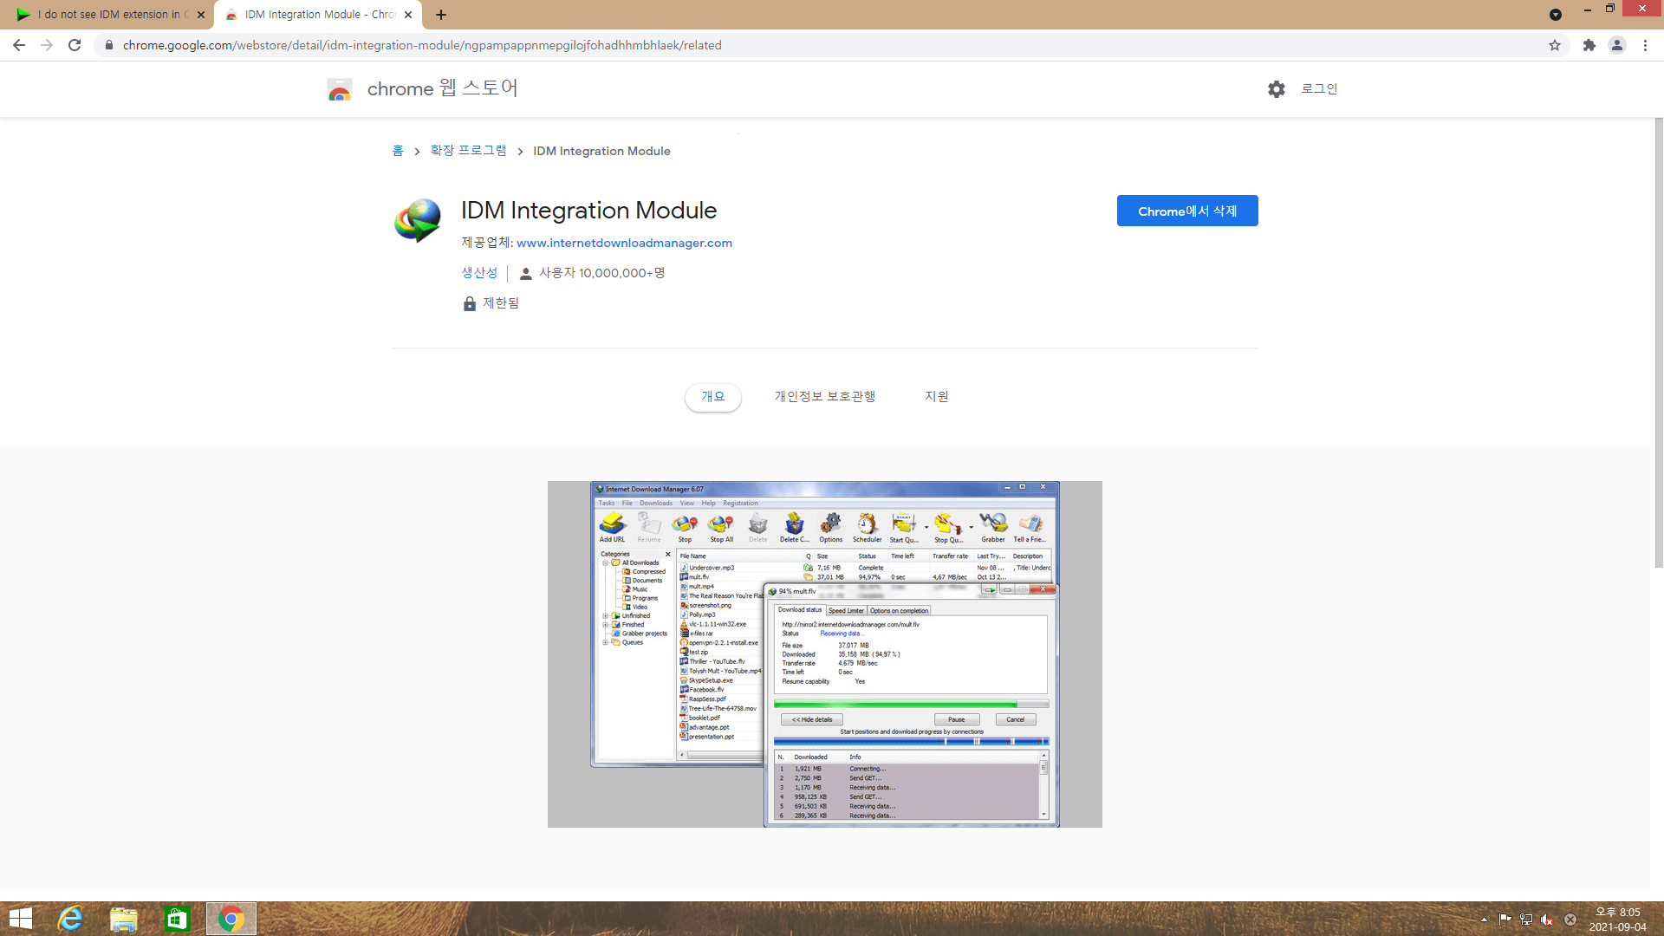
Task: Reload the current page
Action: 75,45
